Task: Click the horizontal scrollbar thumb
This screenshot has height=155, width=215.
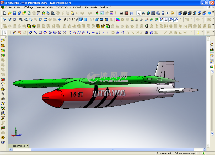Action: [113, 149]
